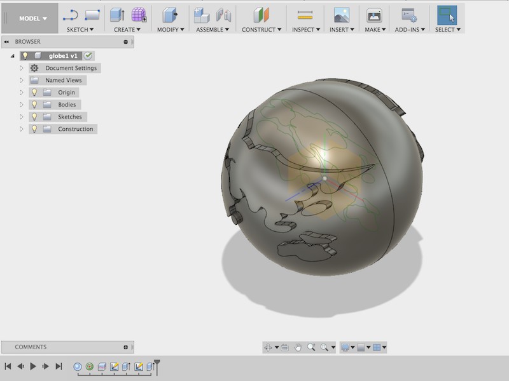Open the ASSEMBLE dropdown menu
The height and width of the screenshot is (381, 509).
[x=213, y=29]
